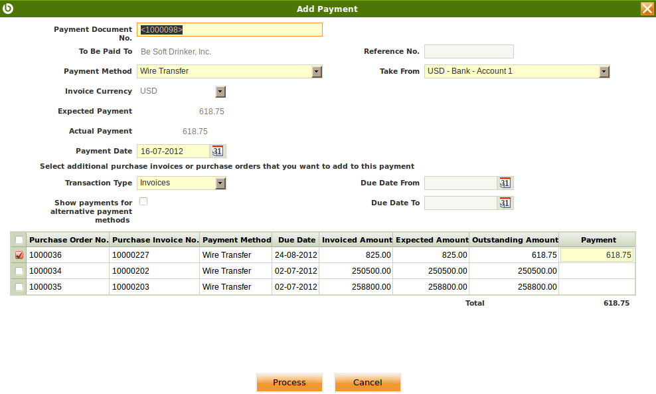Expand the Transaction Type dropdown
Image resolution: width=656 pixels, height=394 pixels.
point(220,183)
